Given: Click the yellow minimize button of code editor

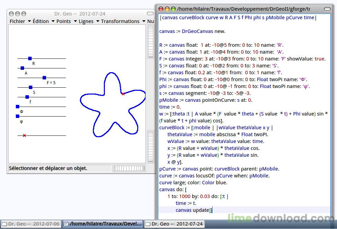Looking at the screenshot, I should pyautogui.click(x=167, y=9).
